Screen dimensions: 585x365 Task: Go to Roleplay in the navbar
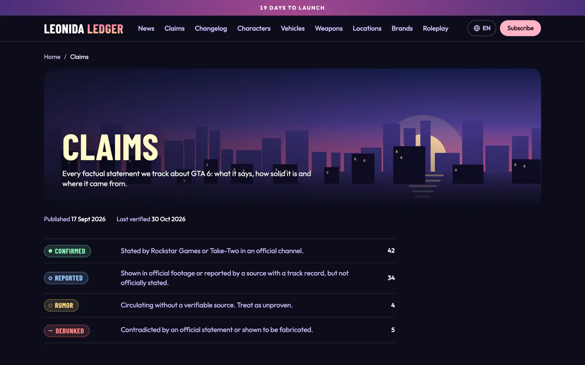[x=435, y=28]
